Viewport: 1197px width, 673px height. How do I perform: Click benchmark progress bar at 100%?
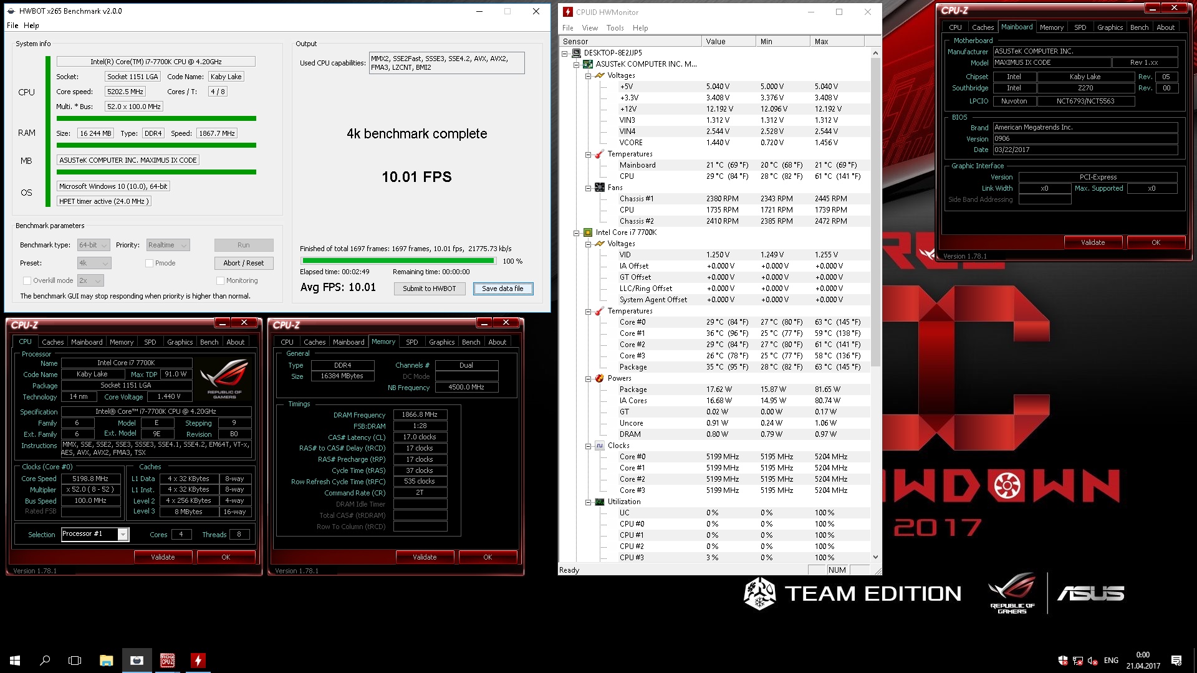[398, 261]
